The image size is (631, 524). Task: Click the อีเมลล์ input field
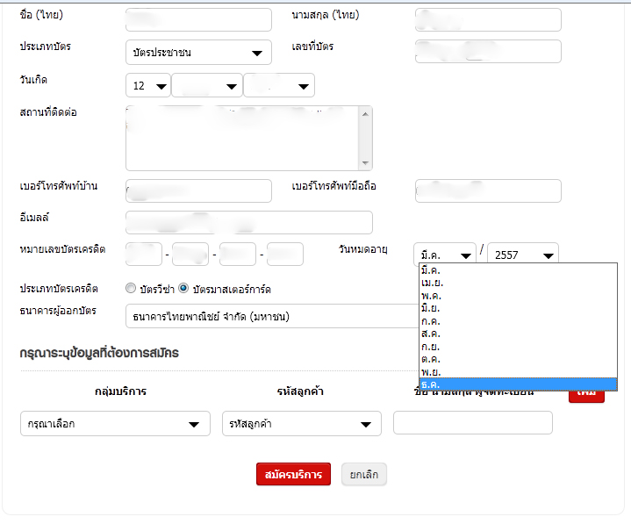(249, 222)
